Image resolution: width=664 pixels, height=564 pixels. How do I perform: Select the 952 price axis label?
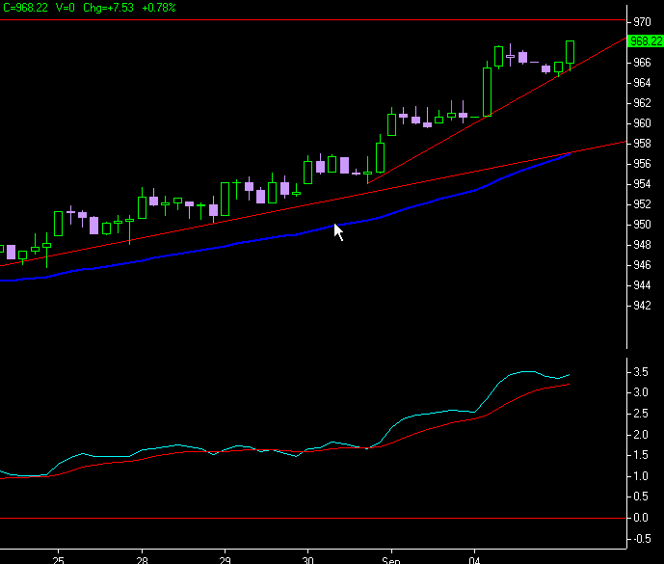[x=642, y=204]
